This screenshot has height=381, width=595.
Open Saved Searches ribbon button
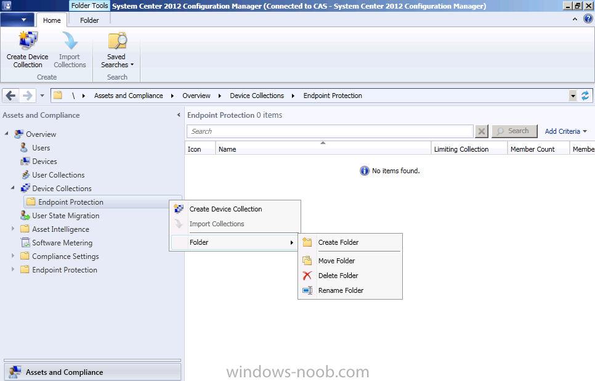click(x=117, y=51)
